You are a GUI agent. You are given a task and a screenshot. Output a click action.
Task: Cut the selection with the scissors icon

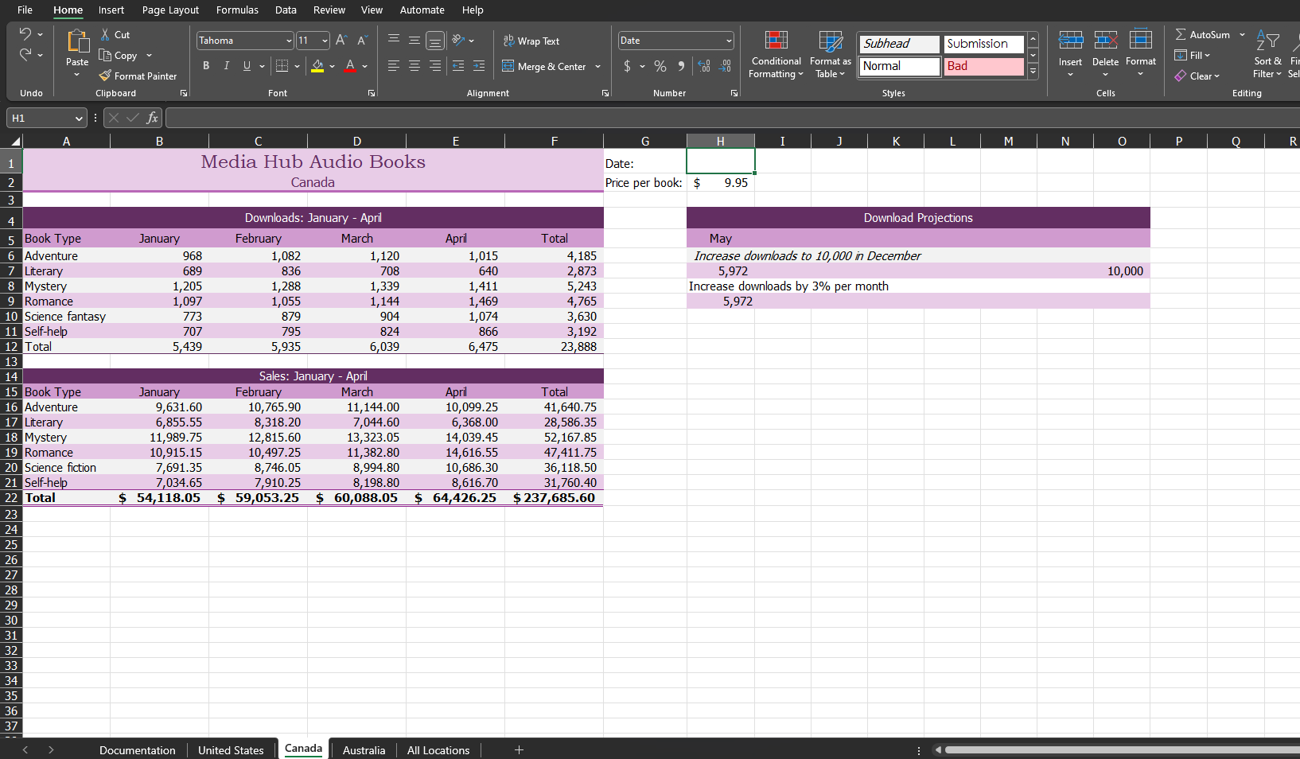tap(105, 35)
